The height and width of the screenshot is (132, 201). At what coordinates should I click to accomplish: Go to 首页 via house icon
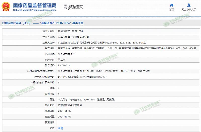tap(172, 5)
